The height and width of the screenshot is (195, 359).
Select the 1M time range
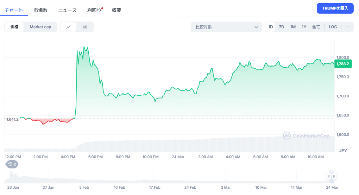coord(293,27)
